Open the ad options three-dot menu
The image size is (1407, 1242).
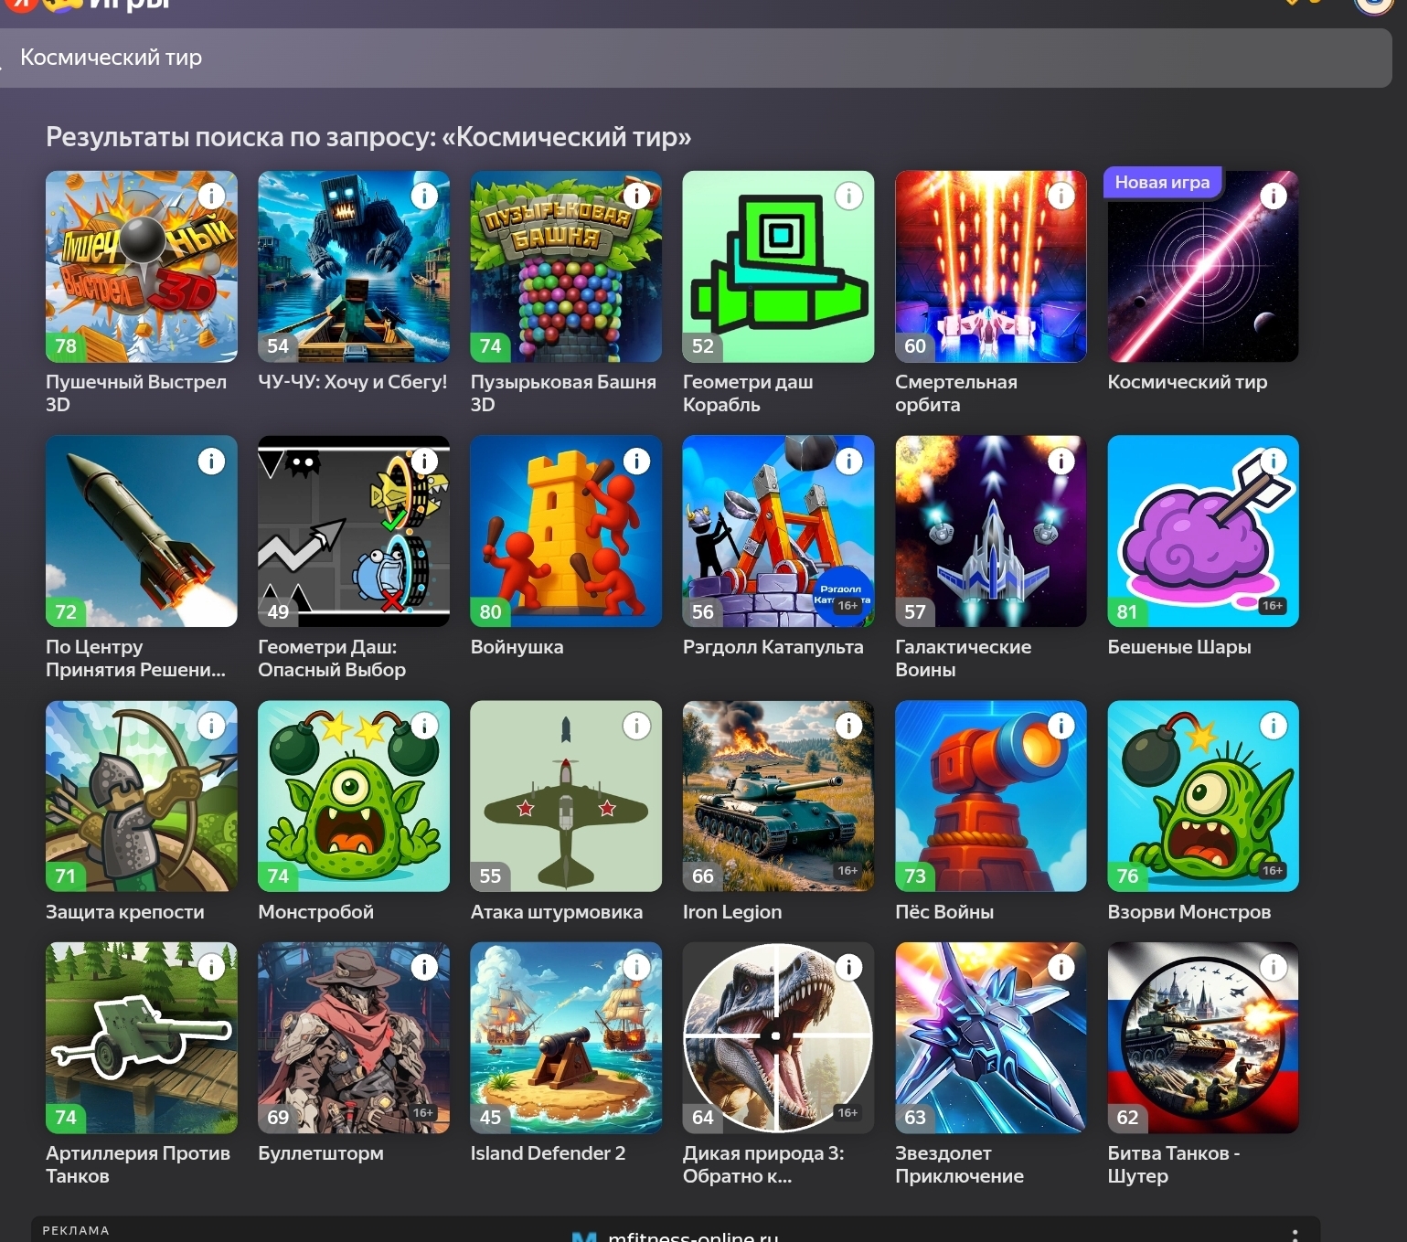coord(1295,1234)
